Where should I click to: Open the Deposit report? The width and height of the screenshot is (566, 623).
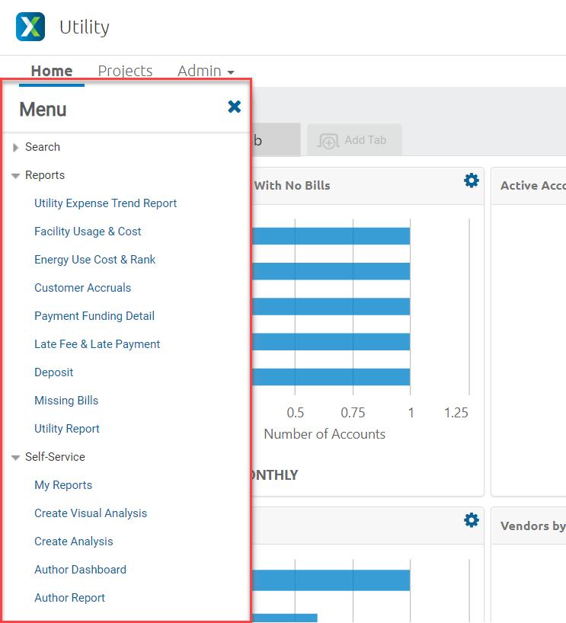(54, 372)
